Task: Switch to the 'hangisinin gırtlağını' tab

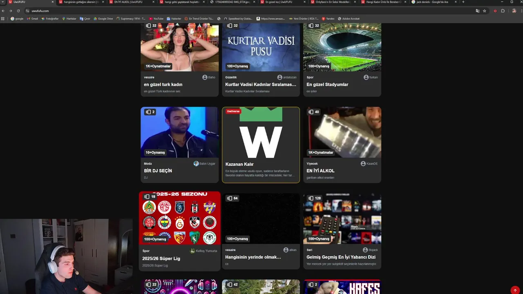Action: [81, 2]
